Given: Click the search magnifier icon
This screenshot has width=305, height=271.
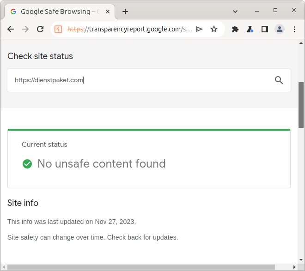Looking at the screenshot, I should click(279, 80).
